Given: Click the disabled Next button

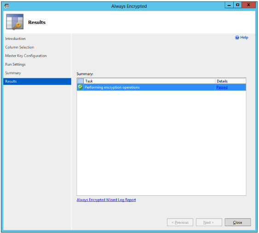Looking at the screenshot, I should click(x=209, y=222).
